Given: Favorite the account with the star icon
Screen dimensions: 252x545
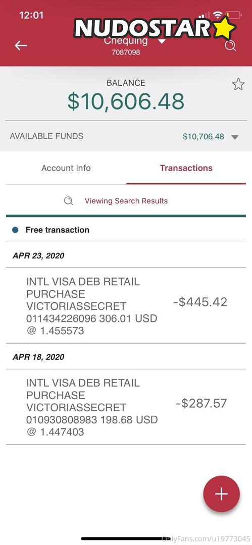Looking at the screenshot, I should (238, 84).
